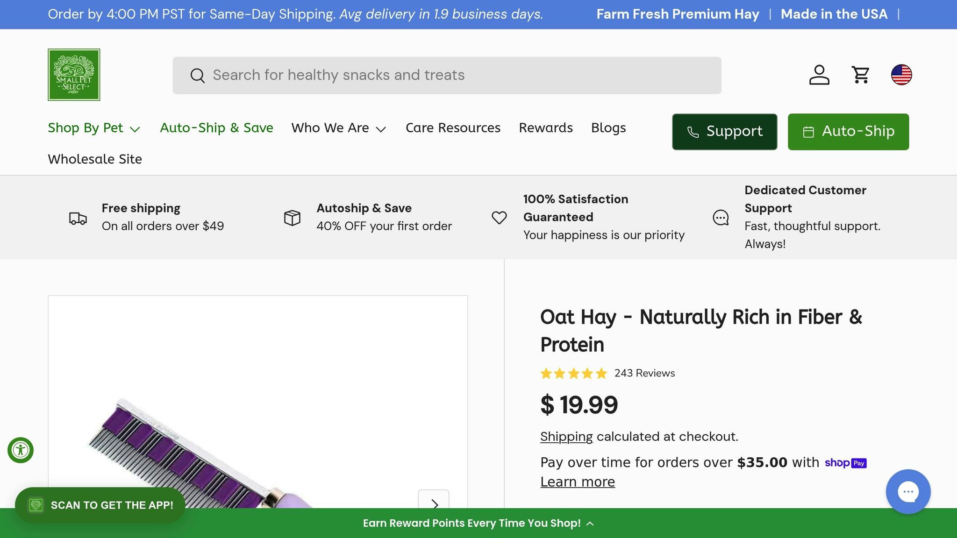This screenshot has width=957, height=538.
Task: Go to the Rewards page
Action: coord(545,128)
